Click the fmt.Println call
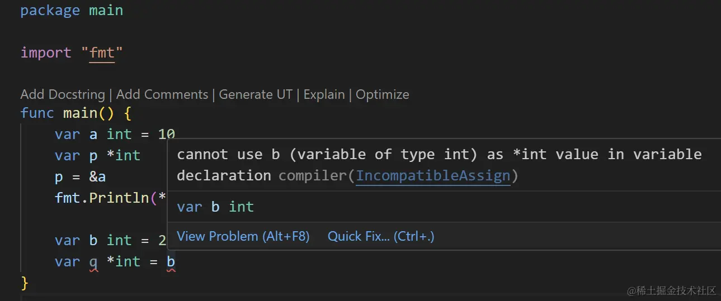The width and height of the screenshot is (721, 301). (106, 198)
